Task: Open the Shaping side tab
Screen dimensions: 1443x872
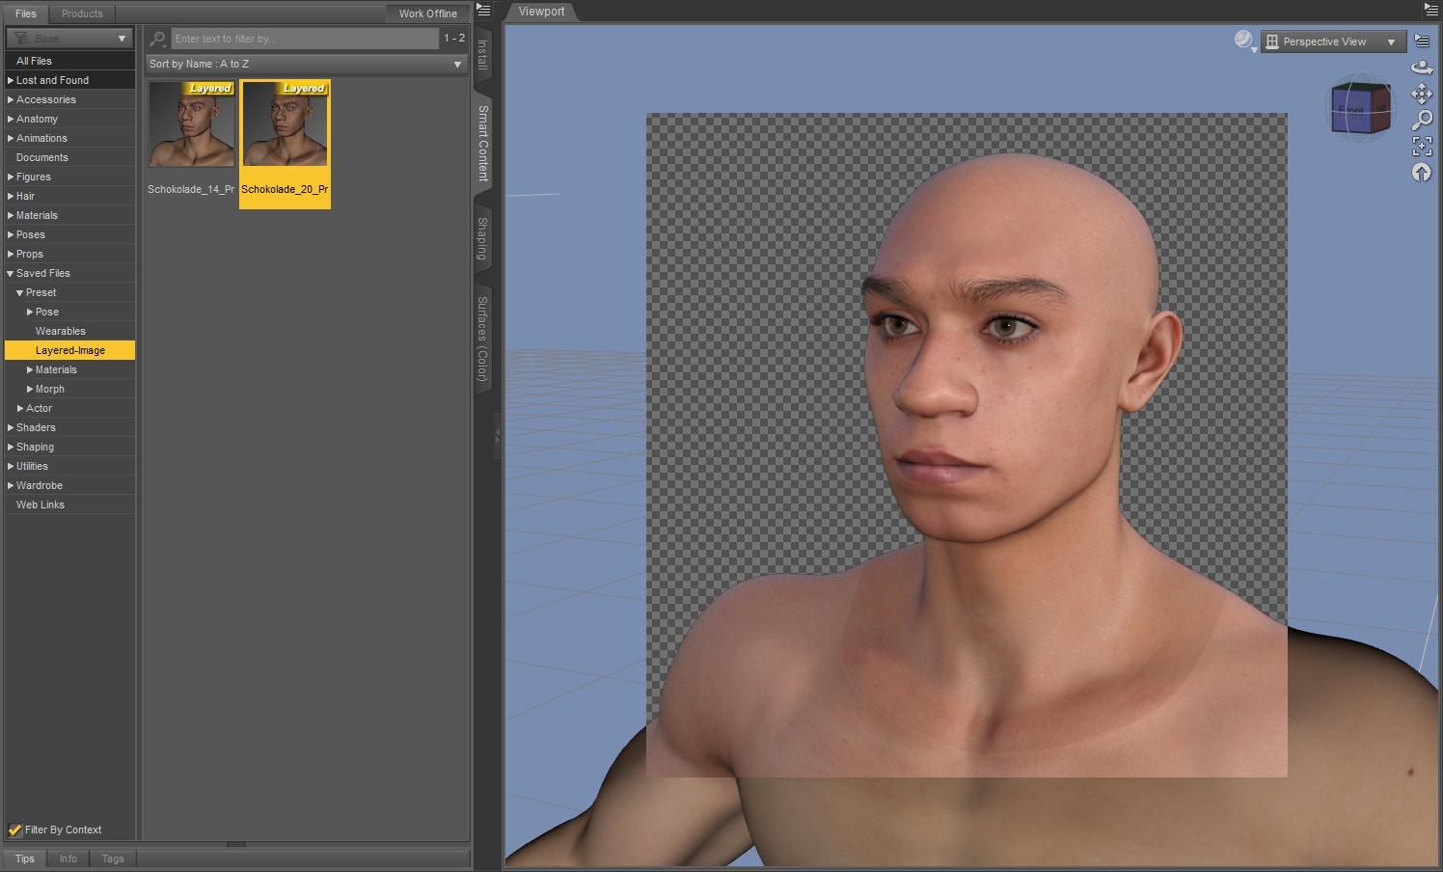Action: coord(483,238)
